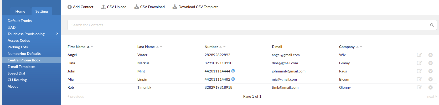Click the edit icon for Rob Timerlak
The height and width of the screenshot is (105, 439).
[419, 87]
